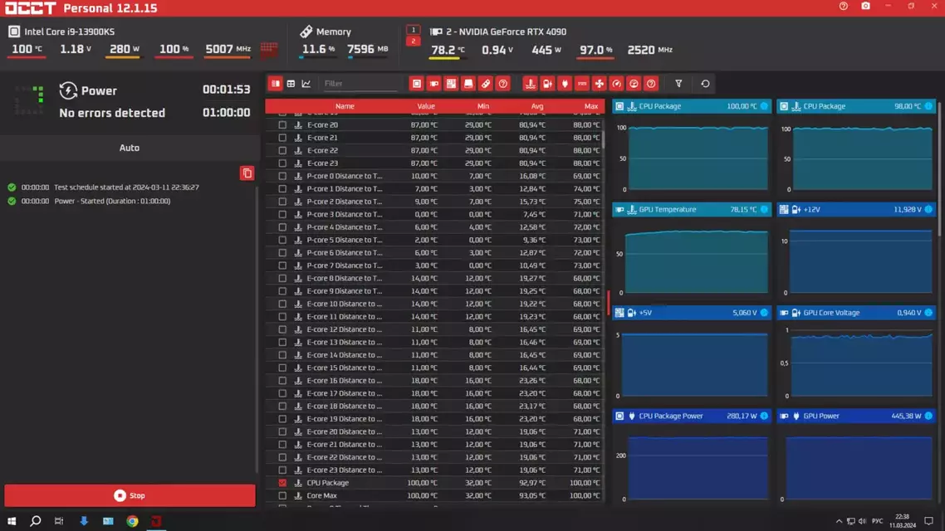945x531 pixels.
Task: Open OCCT help from the title bar
Action: click(844, 6)
